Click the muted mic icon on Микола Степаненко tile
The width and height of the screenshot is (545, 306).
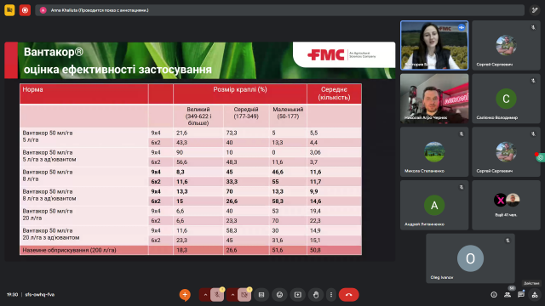click(x=462, y=134)
